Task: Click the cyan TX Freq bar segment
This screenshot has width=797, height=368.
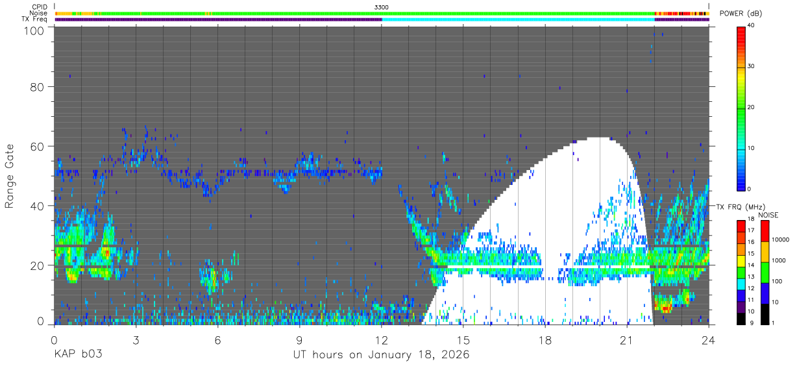Action: pyautogui.click(x=518, y=19)
